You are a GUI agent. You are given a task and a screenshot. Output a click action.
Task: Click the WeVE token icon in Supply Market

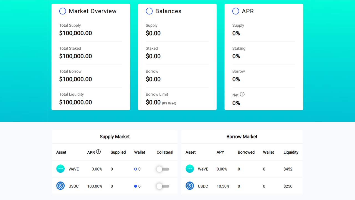[60, 169]
